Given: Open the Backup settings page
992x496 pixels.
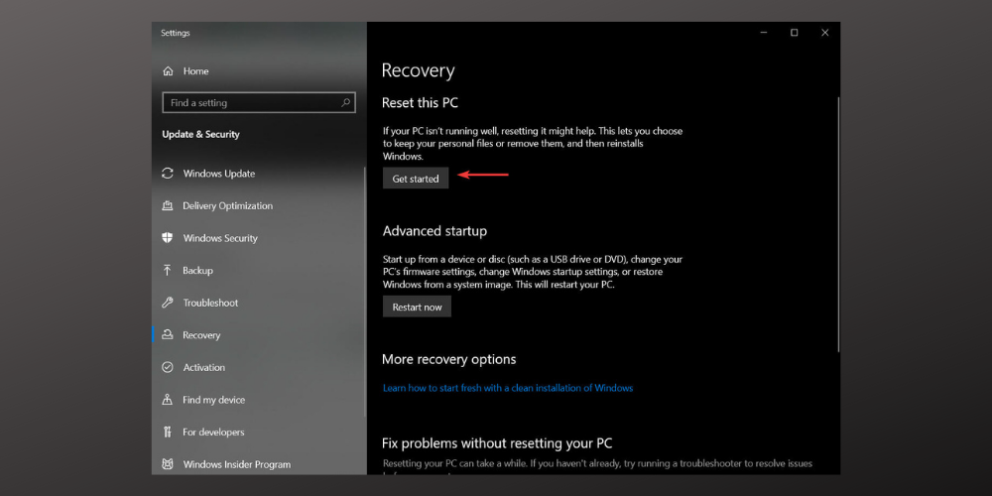Looking at the screenshot, I should coord(197,271).
